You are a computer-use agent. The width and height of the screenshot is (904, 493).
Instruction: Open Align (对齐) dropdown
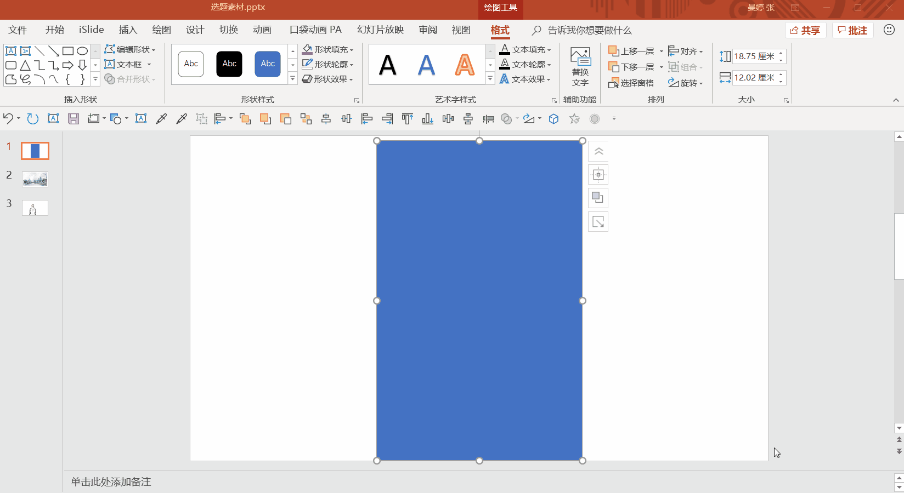pyautogui.click(x=686, y=51)
